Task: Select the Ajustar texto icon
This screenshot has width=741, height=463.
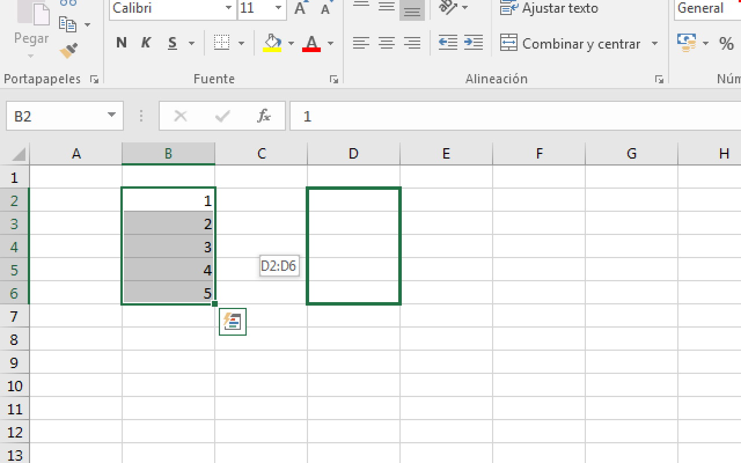Action: coord(508,8)
